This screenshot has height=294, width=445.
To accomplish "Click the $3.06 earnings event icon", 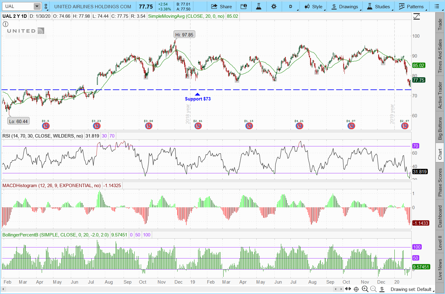I will pos(149,126).
